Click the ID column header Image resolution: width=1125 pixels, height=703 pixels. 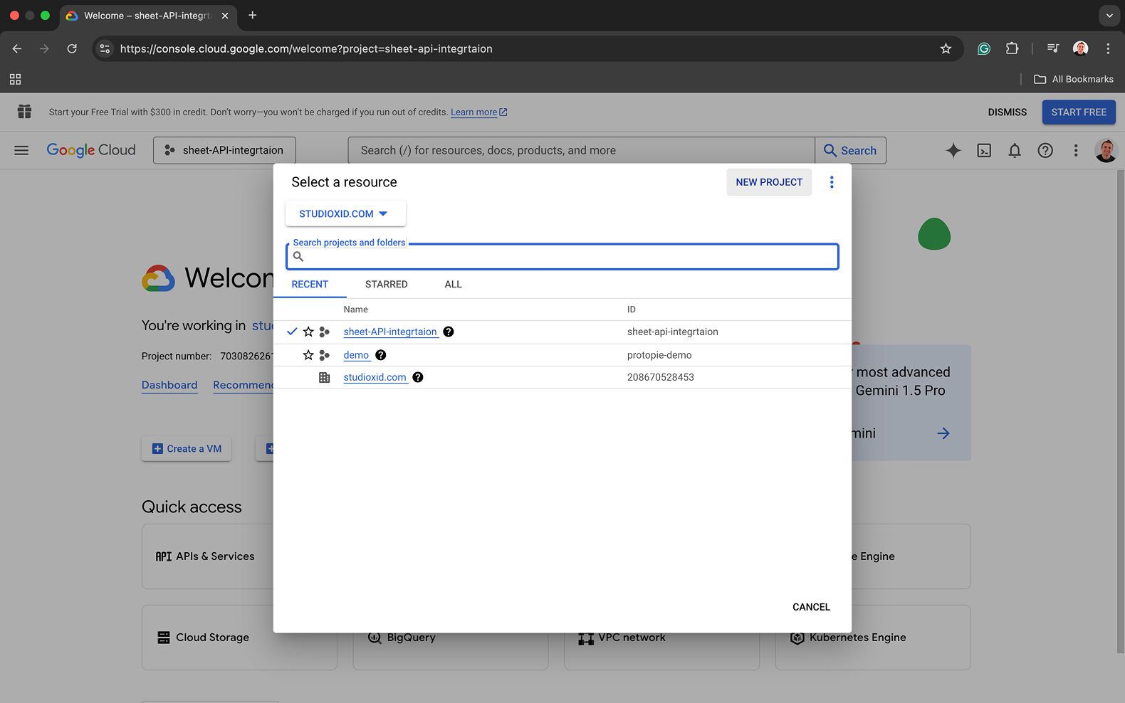632,310
